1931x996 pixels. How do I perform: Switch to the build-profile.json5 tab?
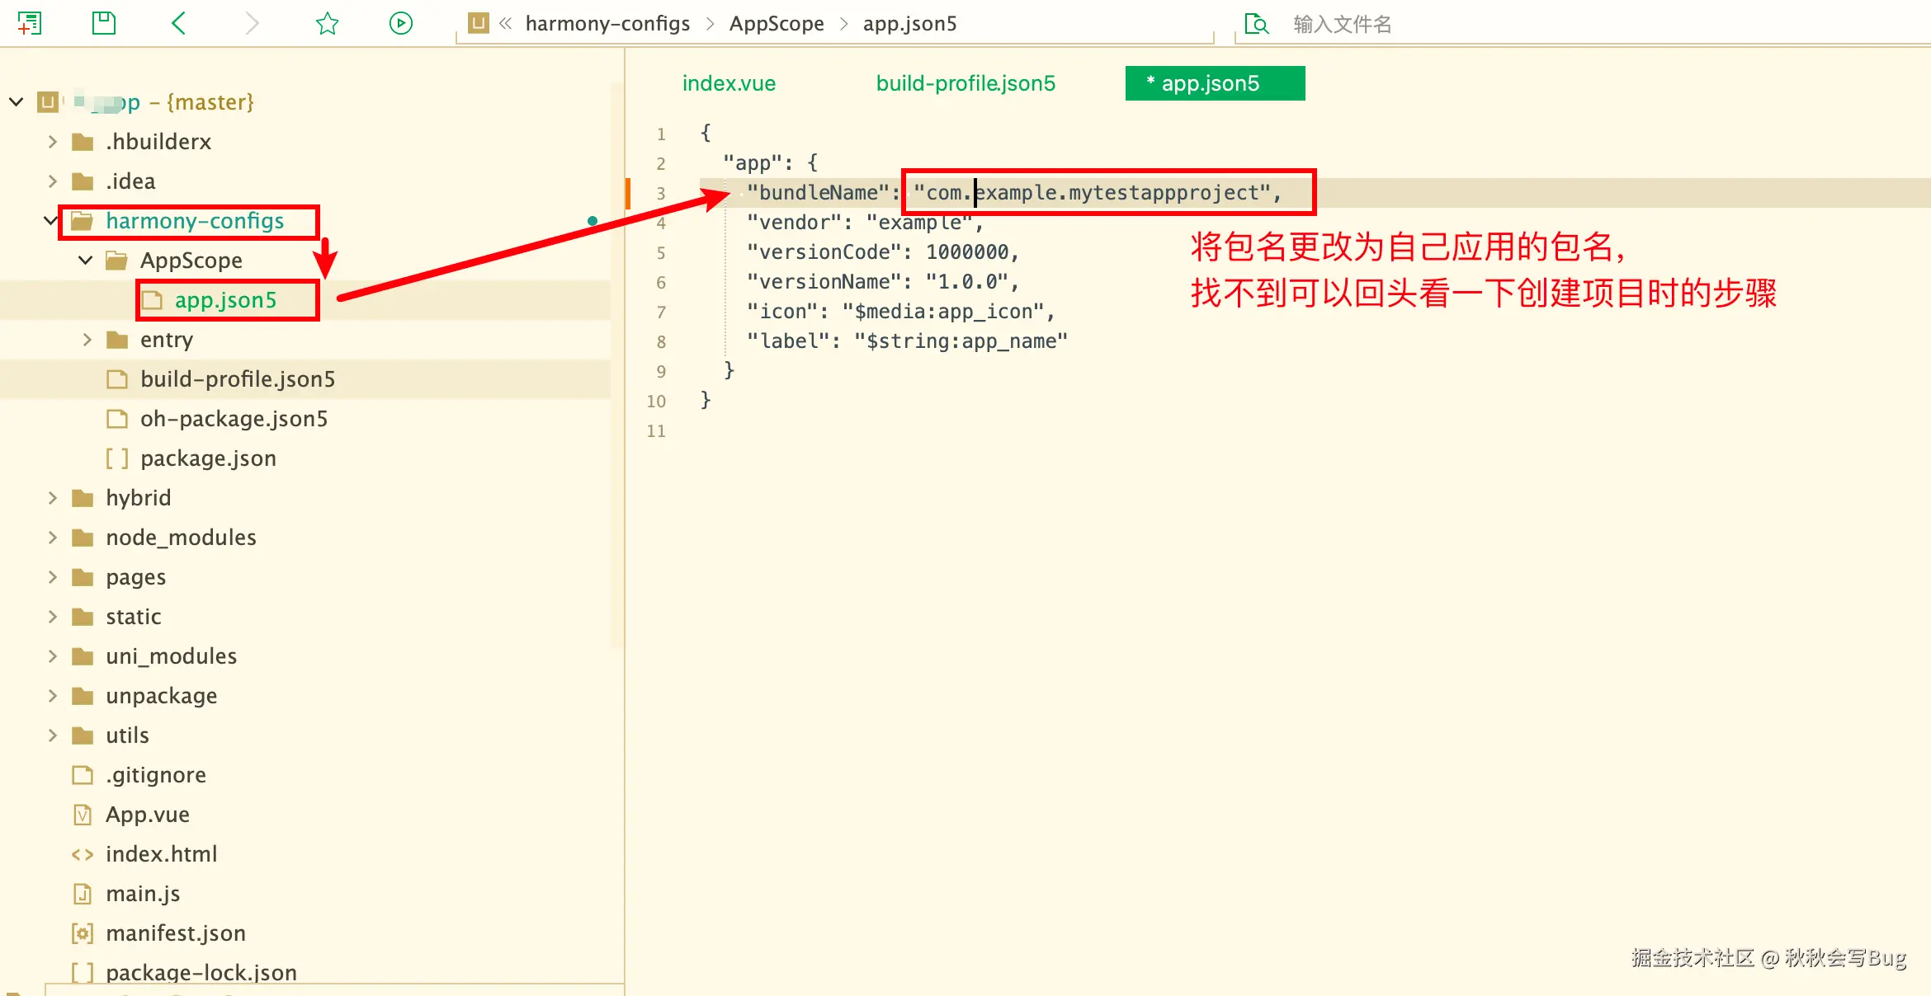click(965, 83)
